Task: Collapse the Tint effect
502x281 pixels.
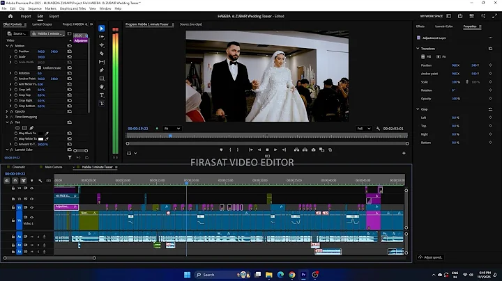Action: pyautogui.click(x=8, y=122)
